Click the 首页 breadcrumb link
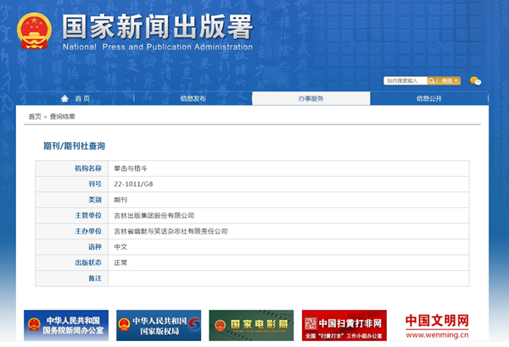Viewport: 509px width, 347px height. point(35,117)
